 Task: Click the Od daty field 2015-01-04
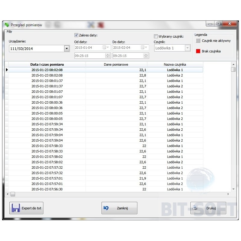coord(92,48)
